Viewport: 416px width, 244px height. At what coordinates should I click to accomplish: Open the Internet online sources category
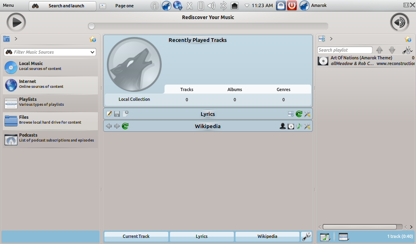tap(50, 84)
